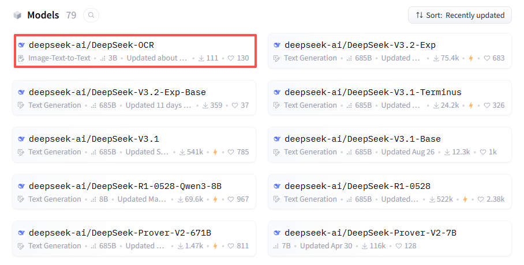The width and height of the screenshot is (524, 265).
Task: Click whale avatar on R1-0528-Qwen3-8B card
Action: pos(21,186)
